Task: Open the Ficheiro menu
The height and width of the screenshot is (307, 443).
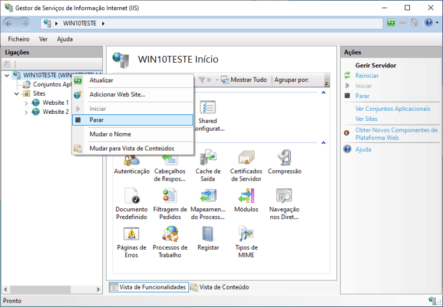Action: (x=19, y=39)
